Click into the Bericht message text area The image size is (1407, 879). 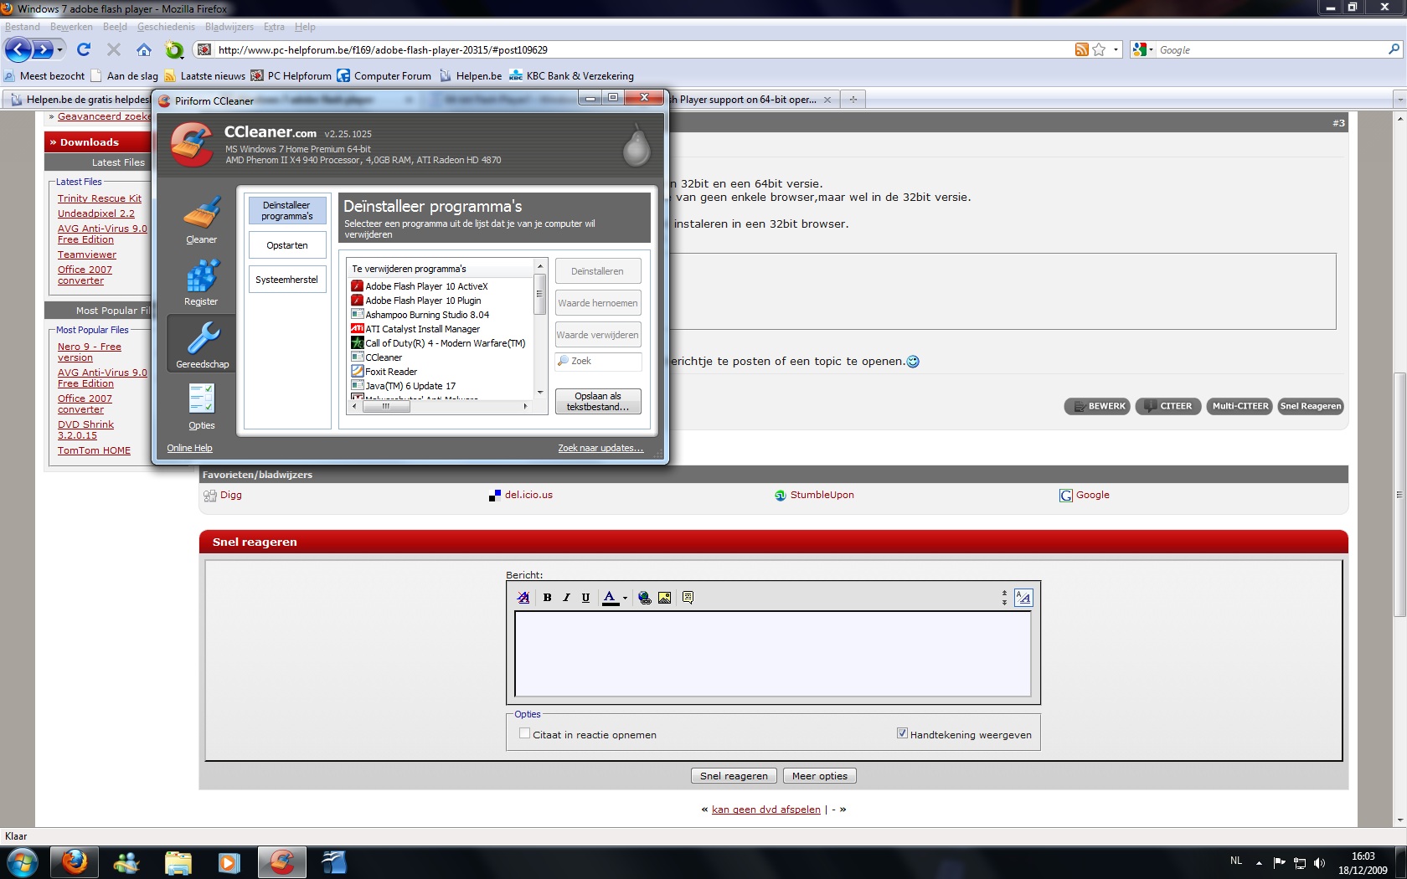[772, 654]
